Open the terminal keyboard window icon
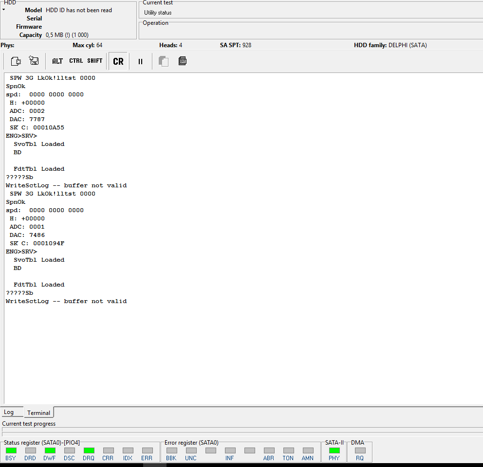This screenshot has width=483, height=467. coord(183,61)
